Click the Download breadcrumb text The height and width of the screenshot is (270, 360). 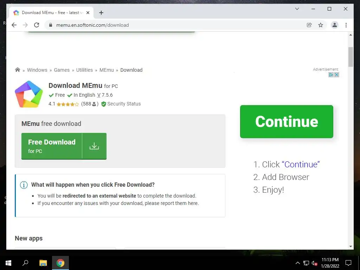point(131,70)
